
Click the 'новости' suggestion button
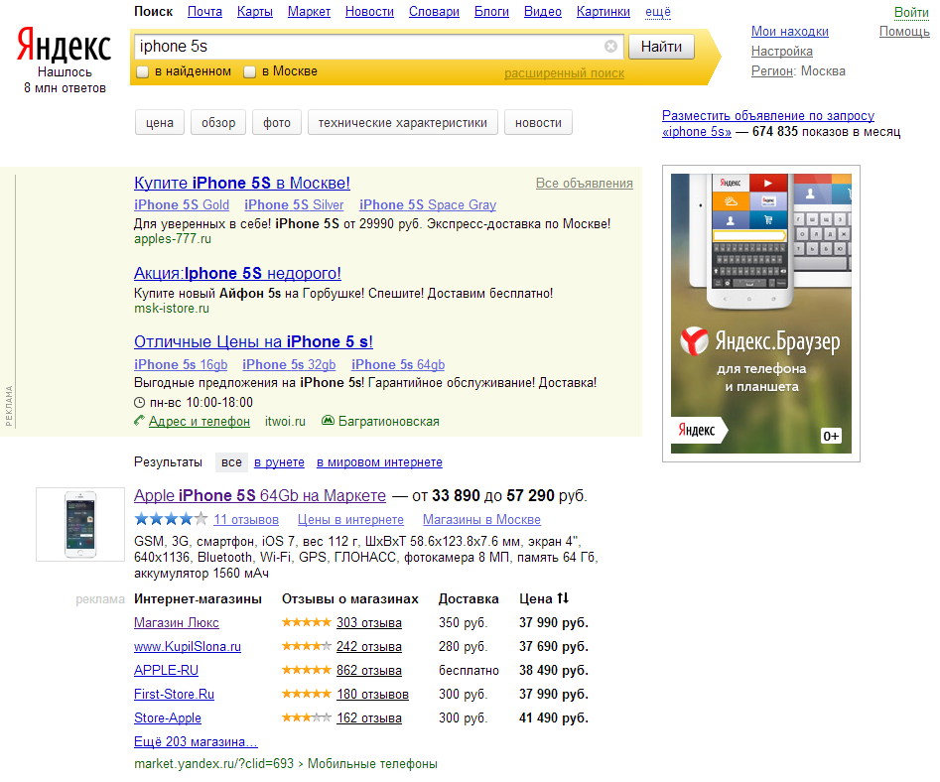point(538,122)
